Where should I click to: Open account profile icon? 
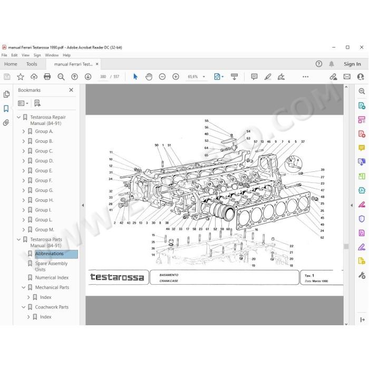(x=361, y=77)
